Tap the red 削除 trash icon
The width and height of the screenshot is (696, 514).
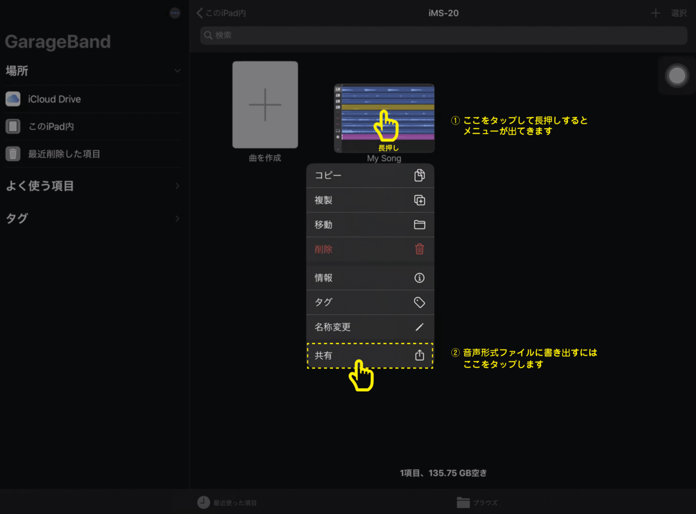click(419, 249)
